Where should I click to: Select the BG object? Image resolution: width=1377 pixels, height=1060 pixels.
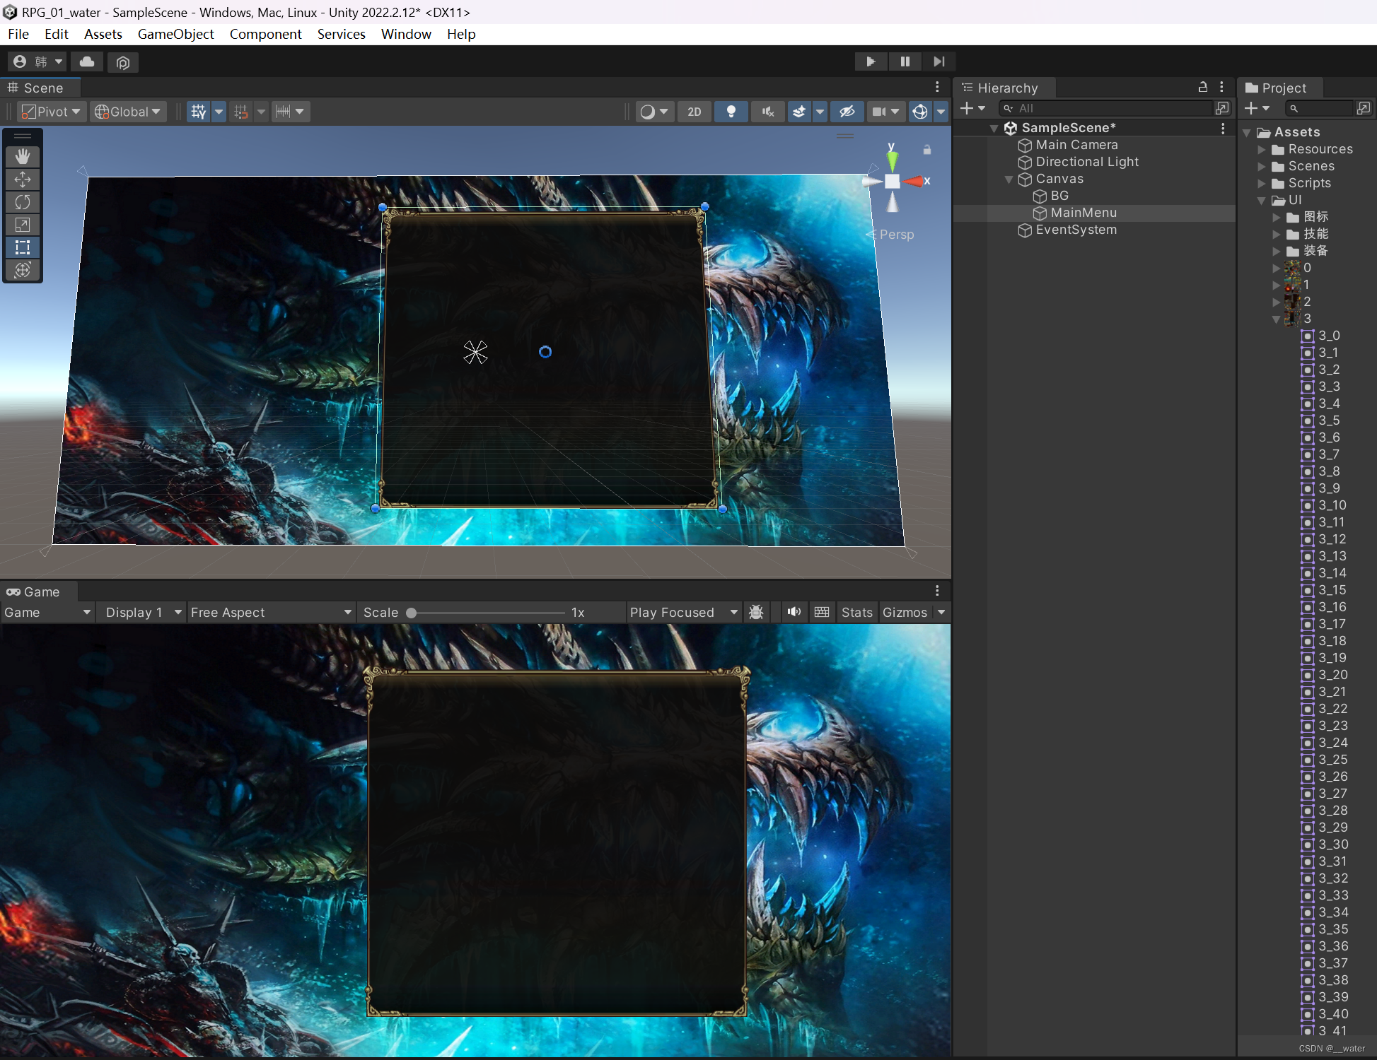click(x=1059, y=196)
